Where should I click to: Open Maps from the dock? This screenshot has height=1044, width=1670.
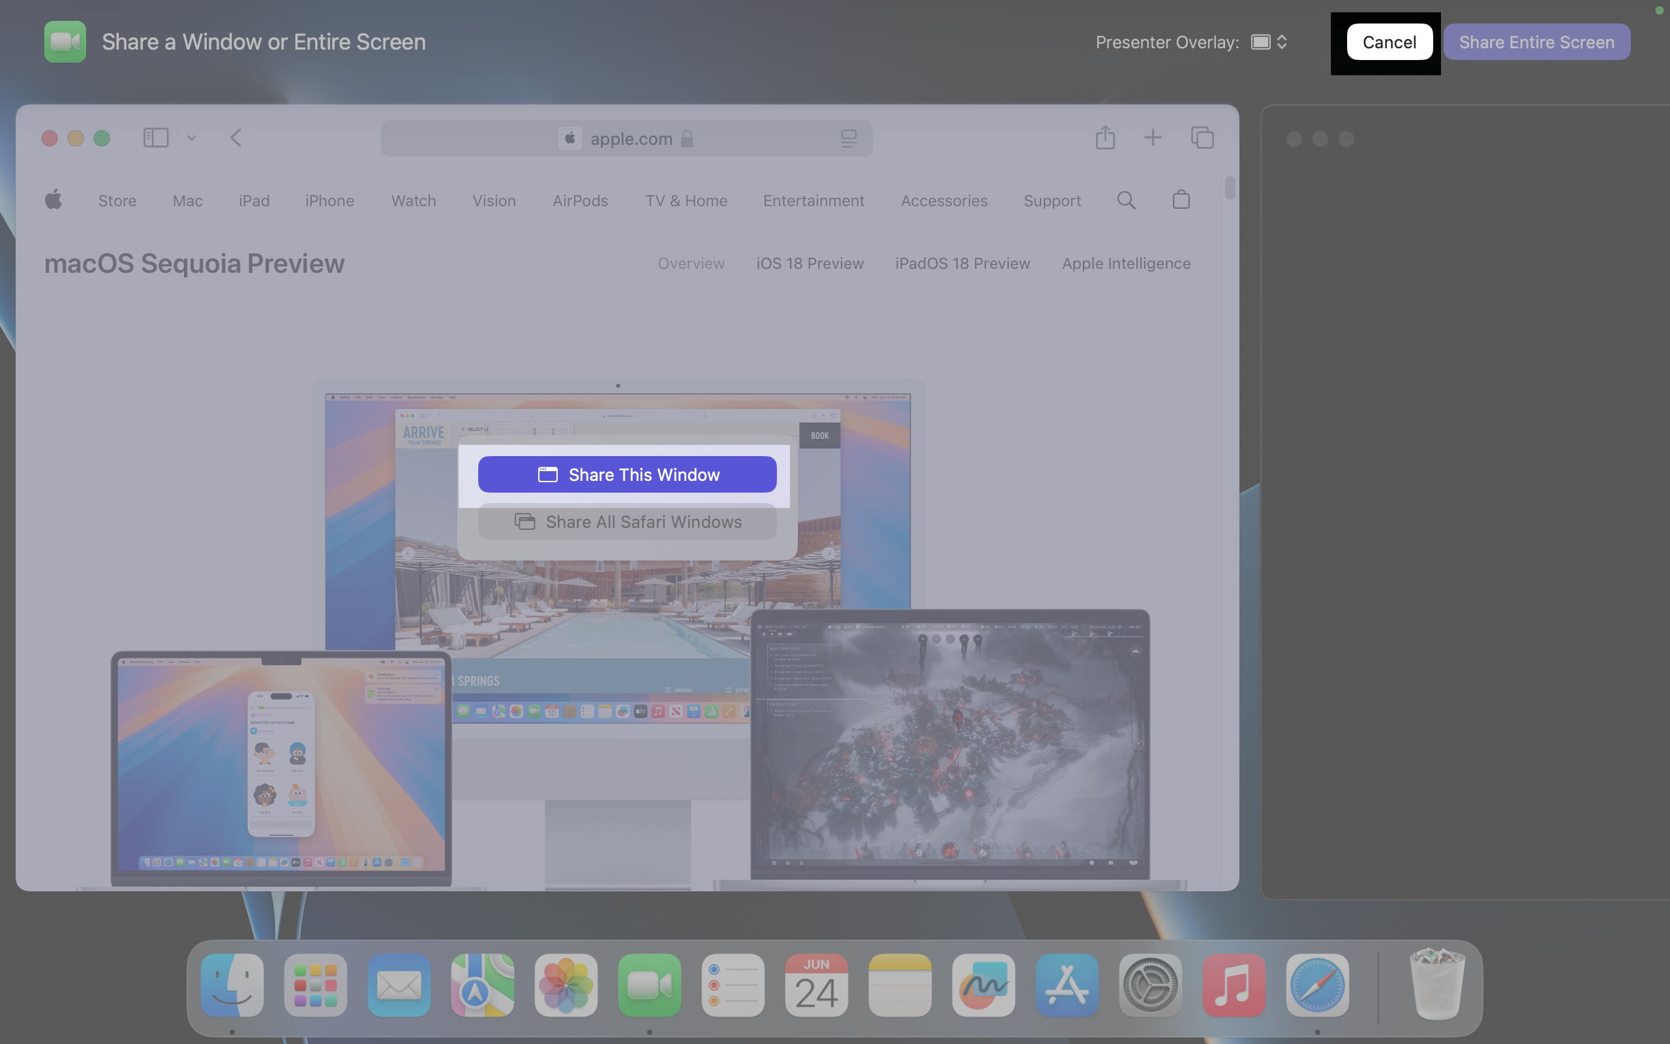(x=482, y=985)
